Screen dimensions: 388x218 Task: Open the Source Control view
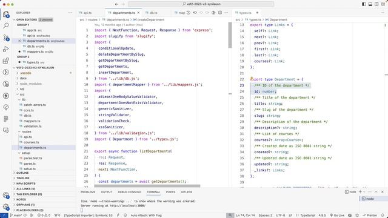(6, 38)
